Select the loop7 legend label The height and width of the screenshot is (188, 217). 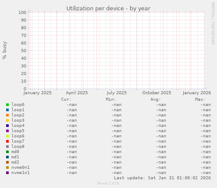pyautogui.click(x=18, y=141)
